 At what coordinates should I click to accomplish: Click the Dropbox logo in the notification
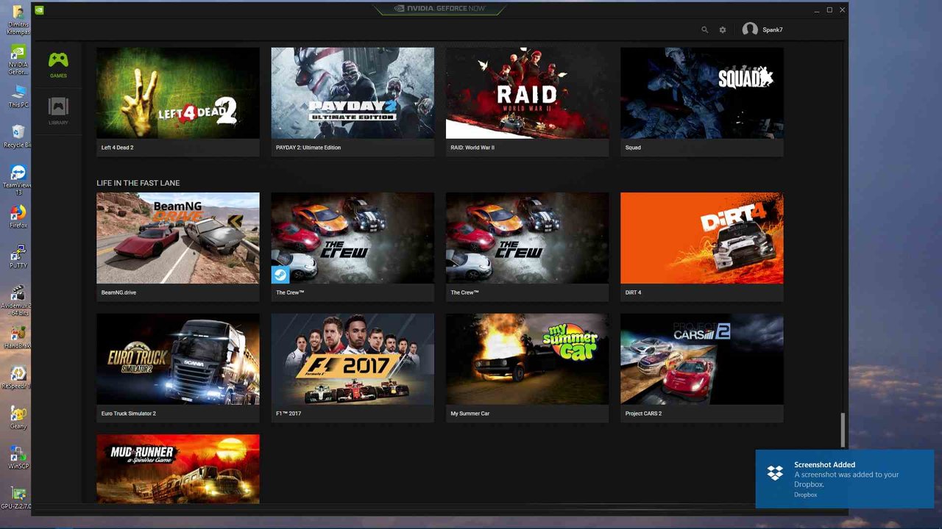point(775,473)
